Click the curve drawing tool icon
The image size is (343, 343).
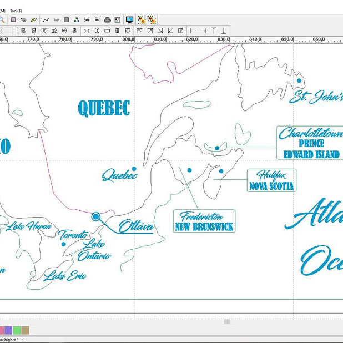click(46, 20)
